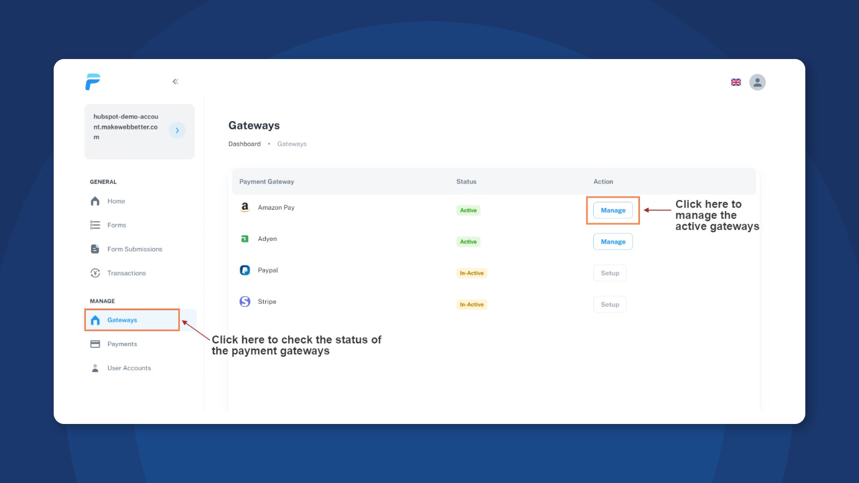Click the Stripe gateway name

[267, 302]
